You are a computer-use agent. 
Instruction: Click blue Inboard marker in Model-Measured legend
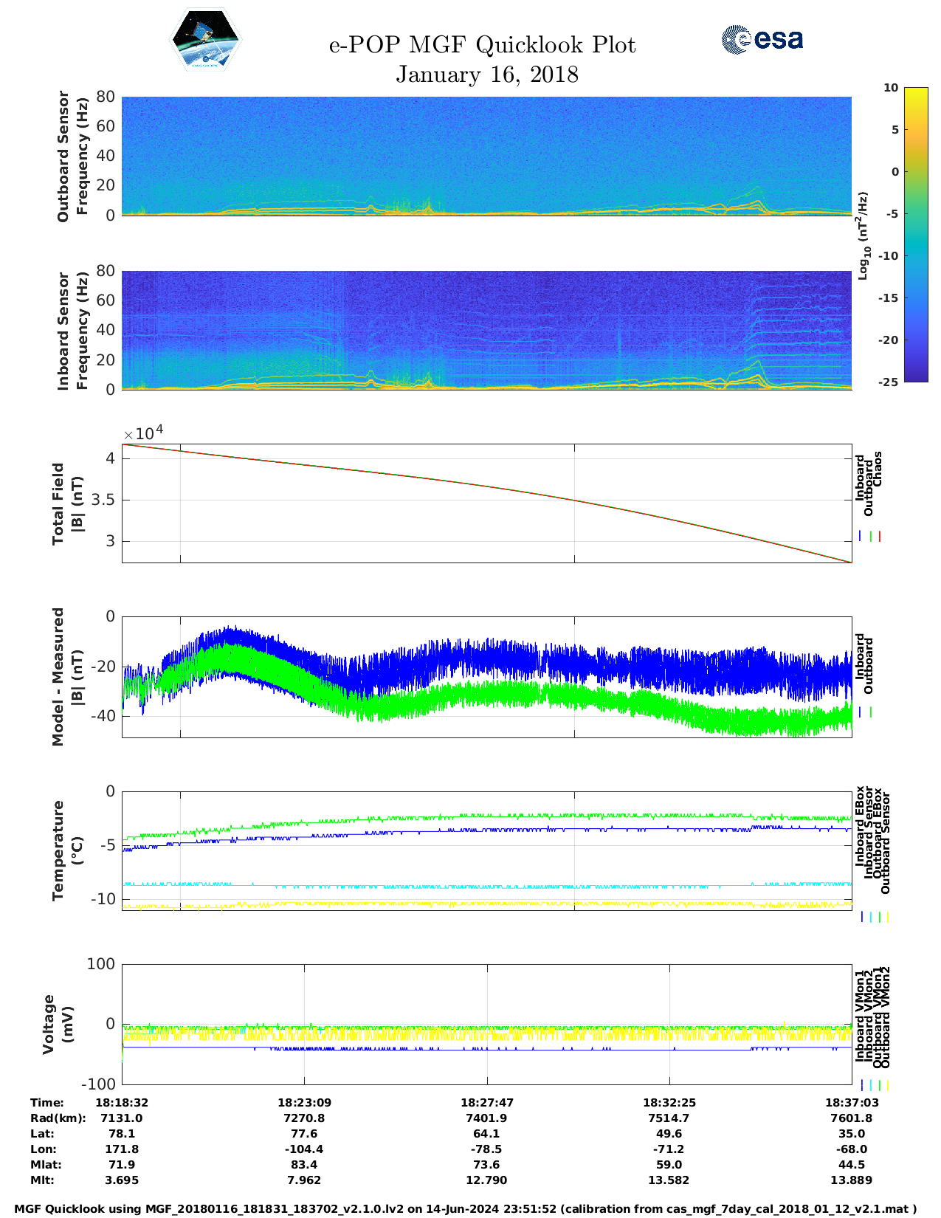[861, 712]
